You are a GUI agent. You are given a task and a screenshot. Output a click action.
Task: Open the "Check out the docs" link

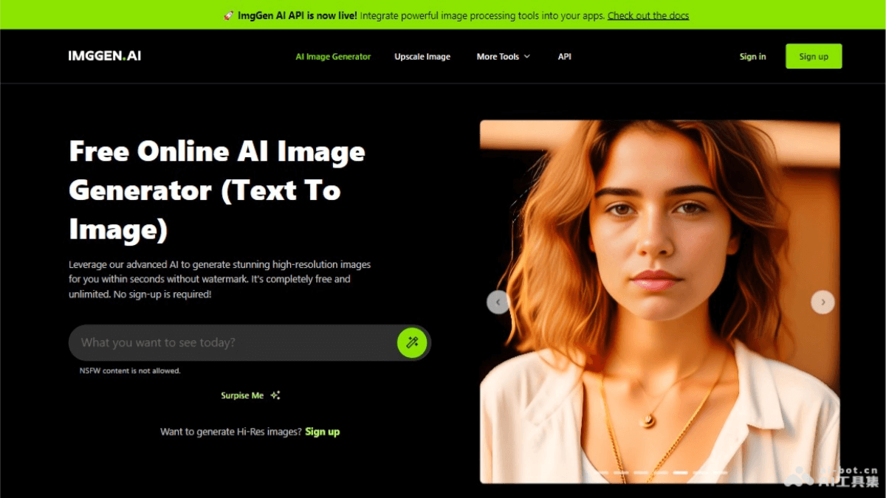pyautogui.click(x=648, y=15)
